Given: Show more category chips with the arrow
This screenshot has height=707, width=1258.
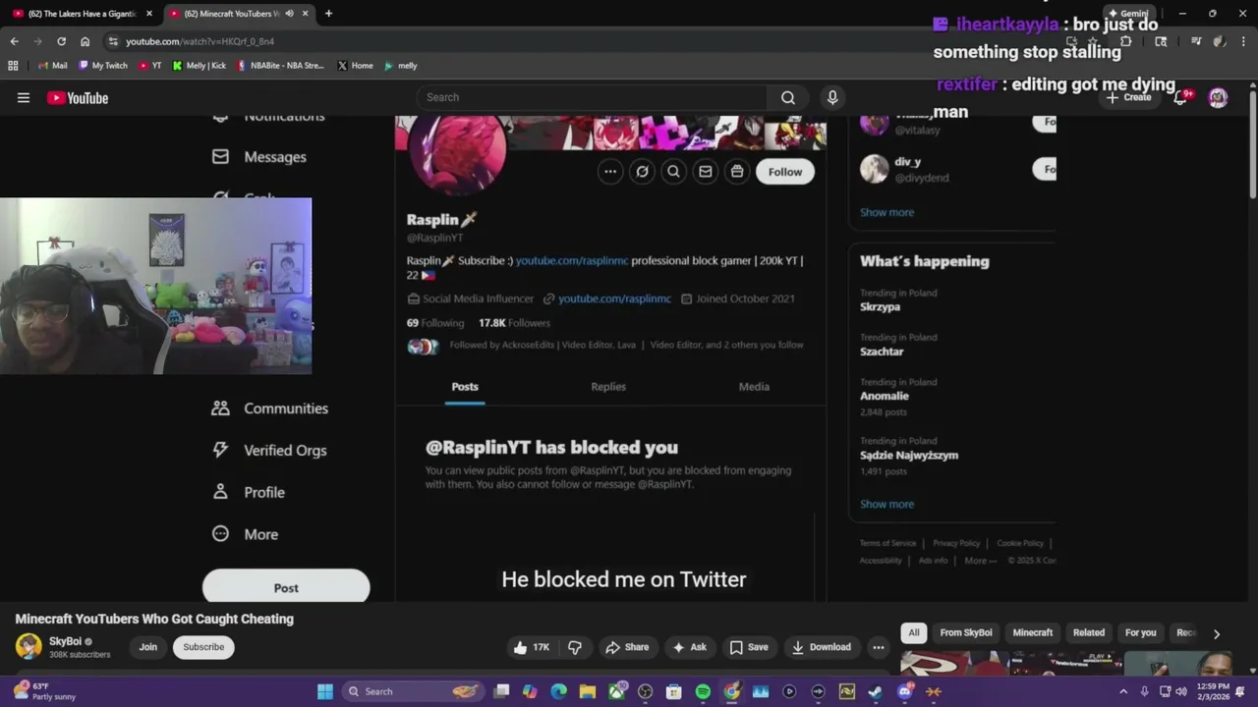Looking at the screenshot, I should point(1216,633).
